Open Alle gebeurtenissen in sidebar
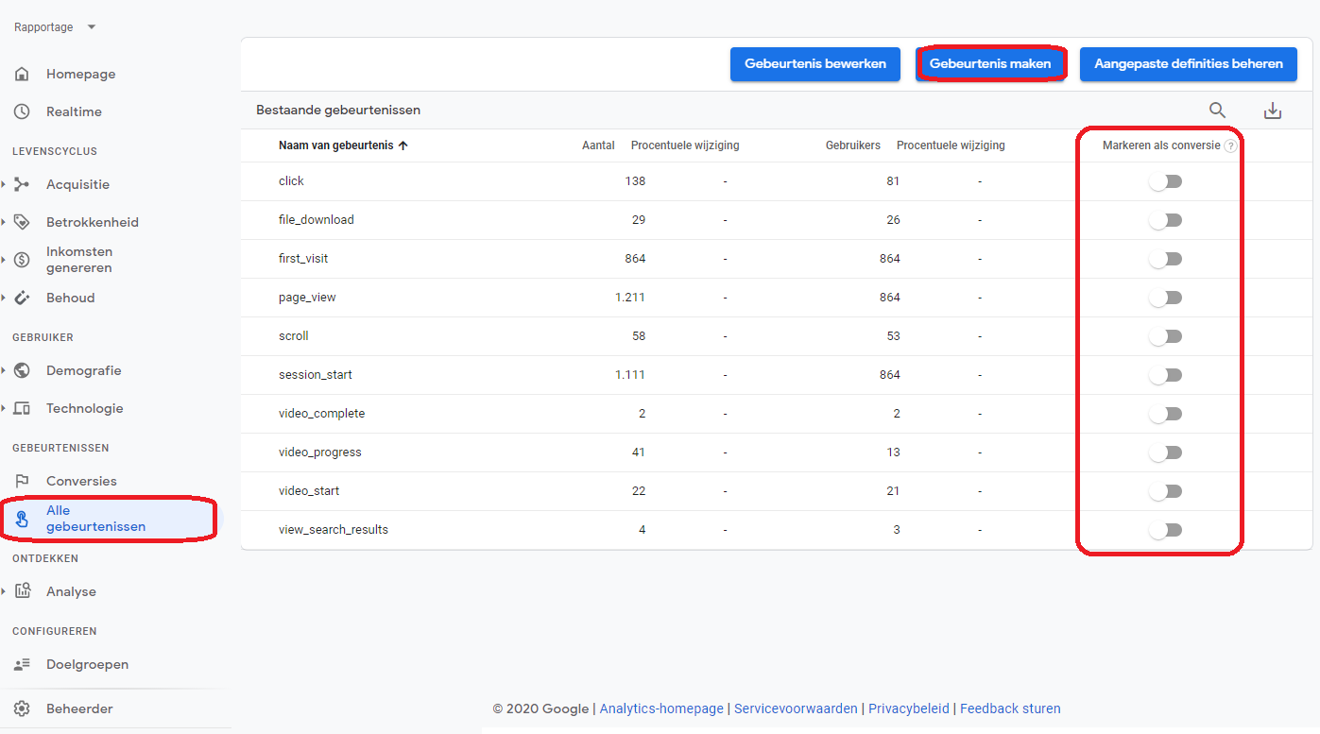The width and height of the screenshot is (1320, 734). [x=95, y=519]
